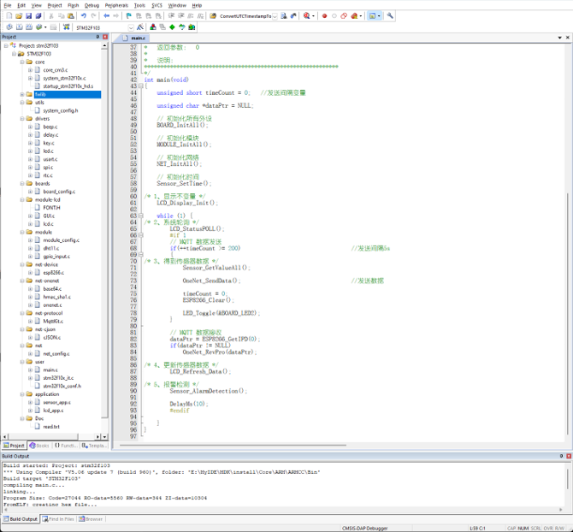Create a new file with toolbar icon

coord(9,15)
